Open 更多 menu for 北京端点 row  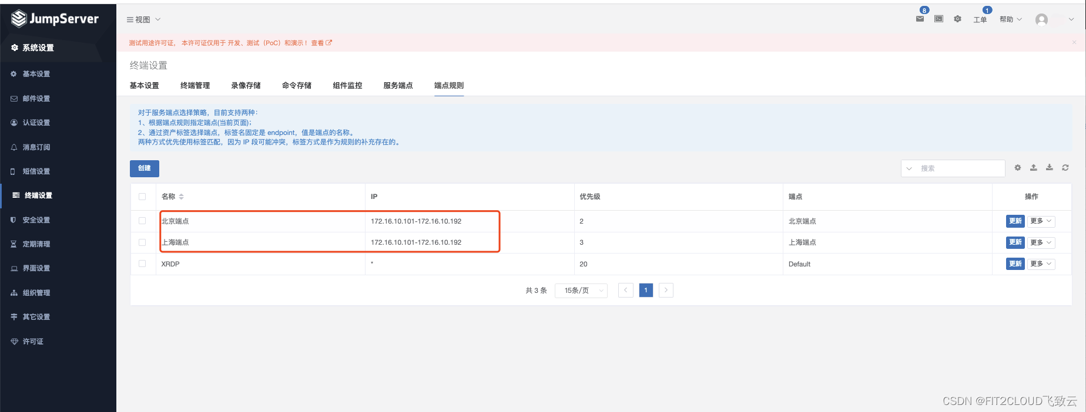point(1041,221)
